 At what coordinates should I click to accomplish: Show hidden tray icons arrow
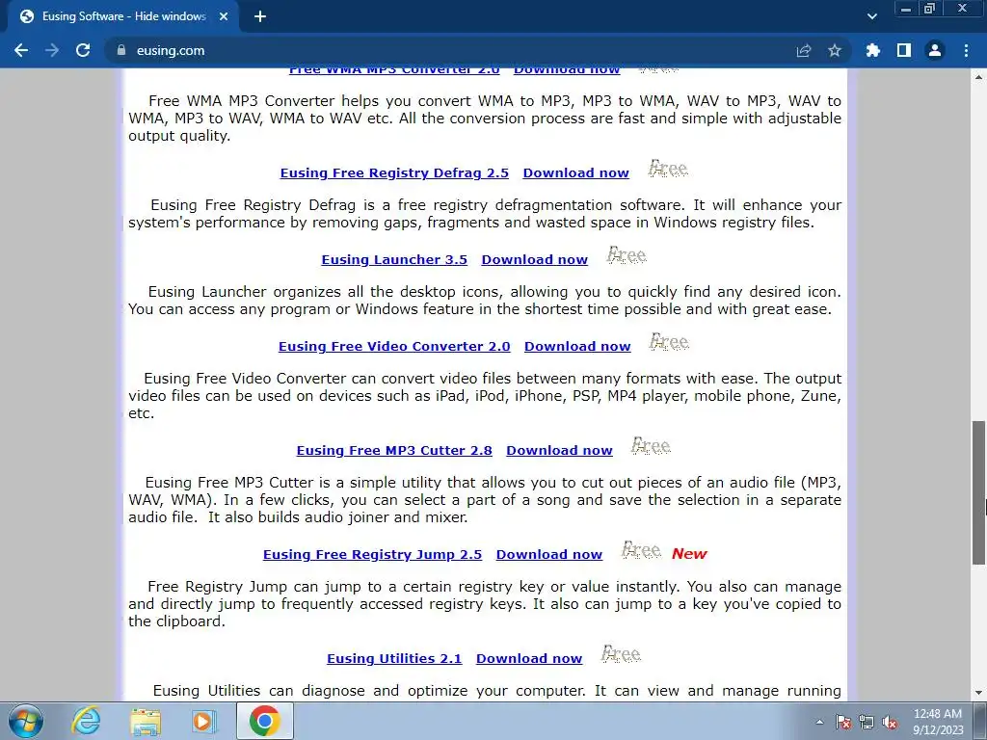(819, 722)
